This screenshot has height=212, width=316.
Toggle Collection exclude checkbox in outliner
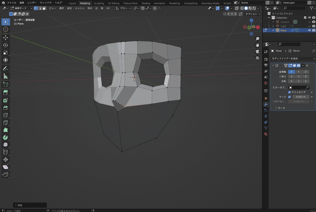305,18
